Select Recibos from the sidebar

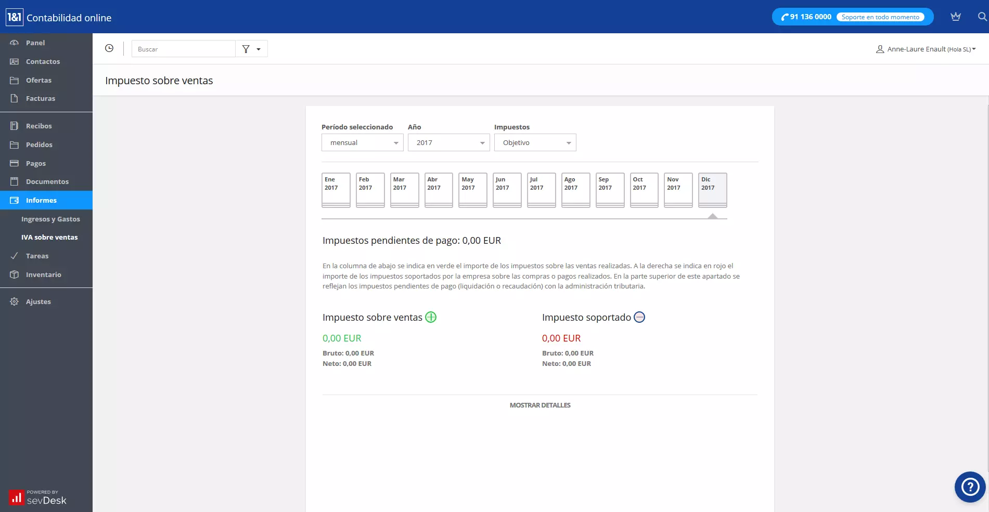pos(38,126)
